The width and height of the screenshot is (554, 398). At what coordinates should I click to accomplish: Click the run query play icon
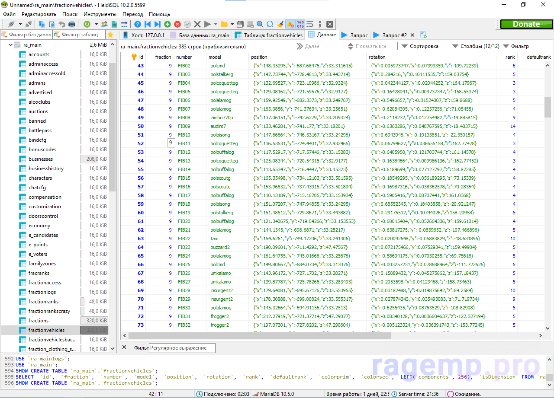[x=207, y=24]
